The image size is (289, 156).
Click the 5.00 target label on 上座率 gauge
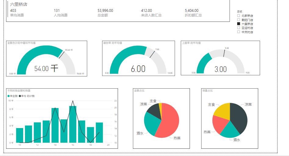pos(227,48)
